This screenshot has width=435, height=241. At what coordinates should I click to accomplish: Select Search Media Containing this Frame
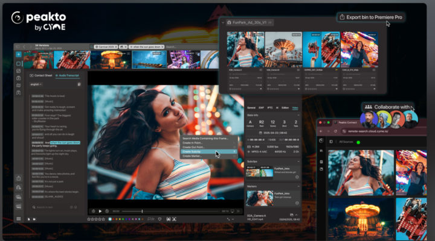pos(209,139)
